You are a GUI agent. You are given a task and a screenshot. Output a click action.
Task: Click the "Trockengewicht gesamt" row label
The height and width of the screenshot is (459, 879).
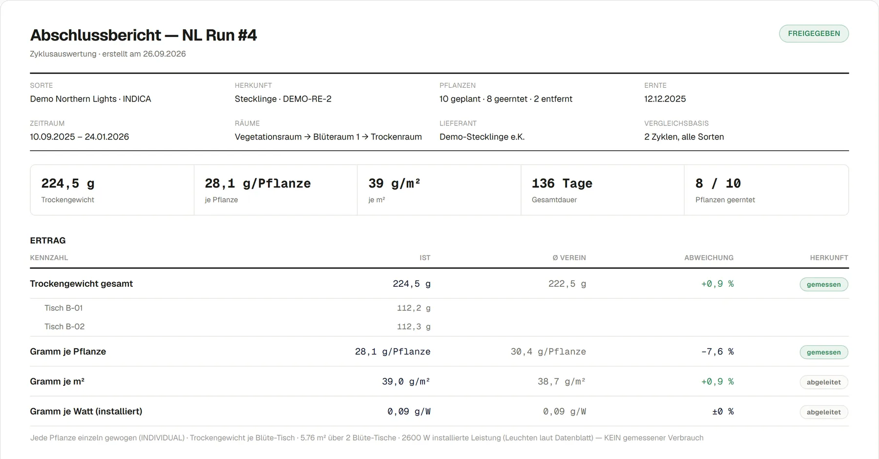pyautogui.click(x=81, y=283)
